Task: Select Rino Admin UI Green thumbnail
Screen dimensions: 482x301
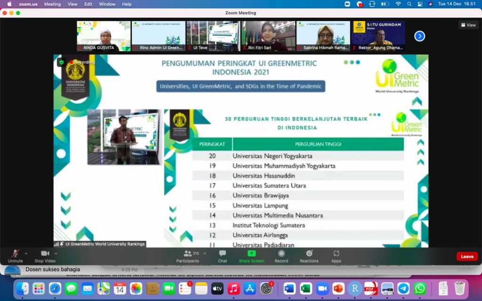Action: tap(158, 36)
